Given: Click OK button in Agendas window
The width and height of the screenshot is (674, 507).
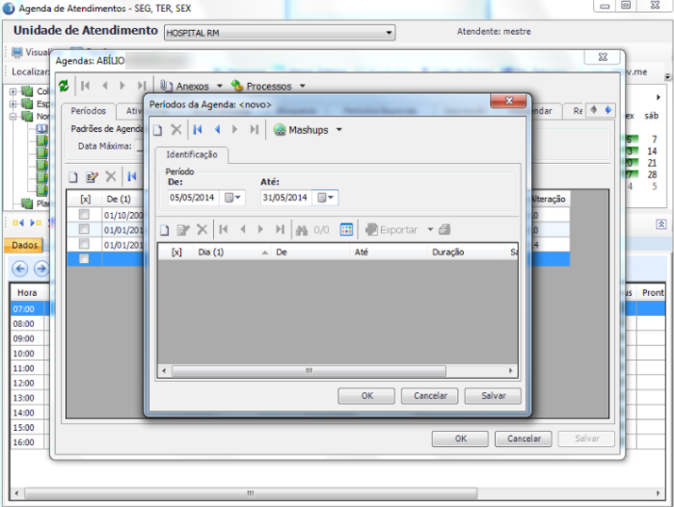Looking at the screenshot, I should [x=460, y=439].
